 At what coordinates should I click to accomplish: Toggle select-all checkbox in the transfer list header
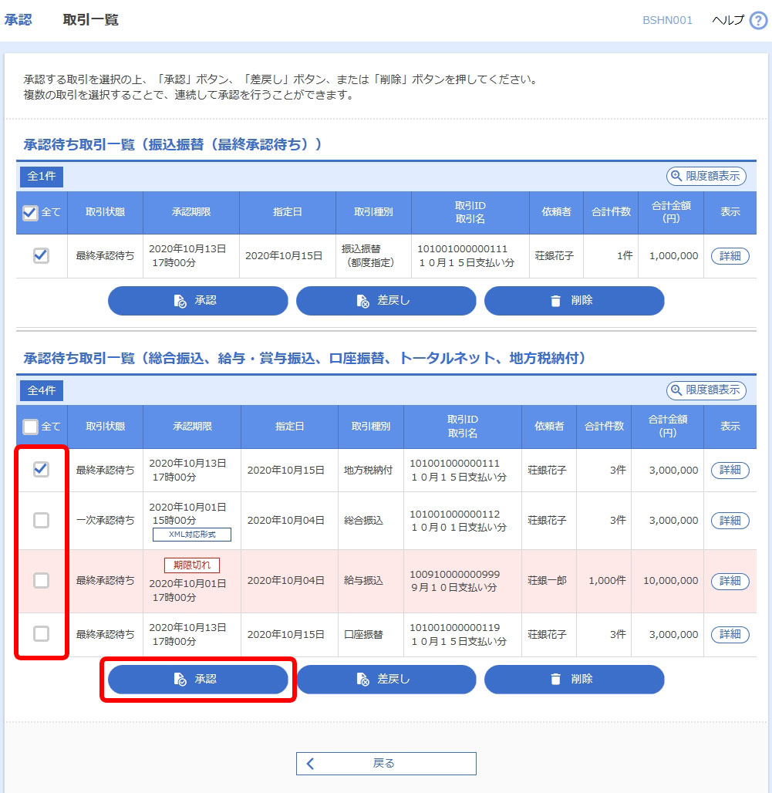30,213
